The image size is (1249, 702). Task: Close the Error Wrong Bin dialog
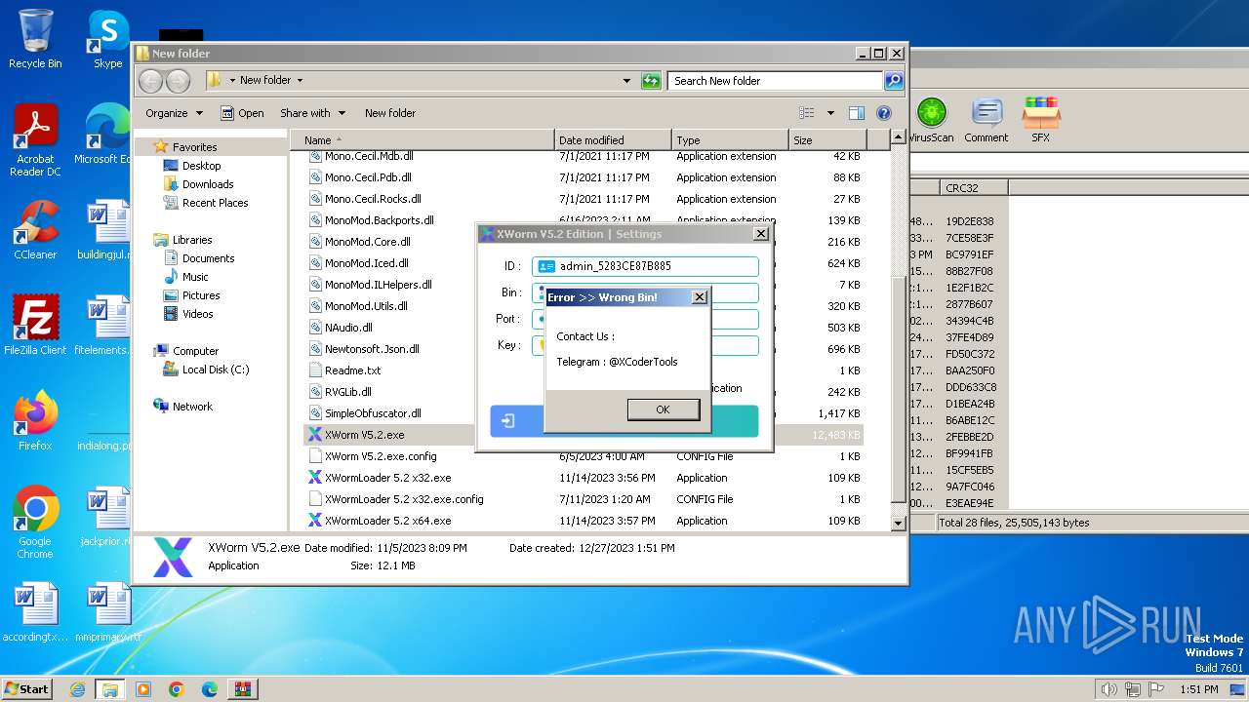click(x=699, y=297)
